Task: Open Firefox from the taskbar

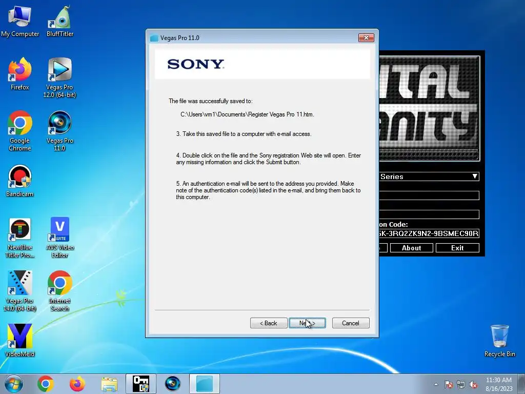Action: coord(77,384)
